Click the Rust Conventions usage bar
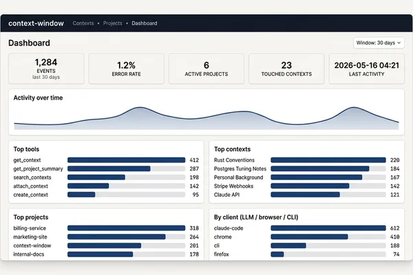Viewport: 413px width, 275px height. tap(328, 160)
